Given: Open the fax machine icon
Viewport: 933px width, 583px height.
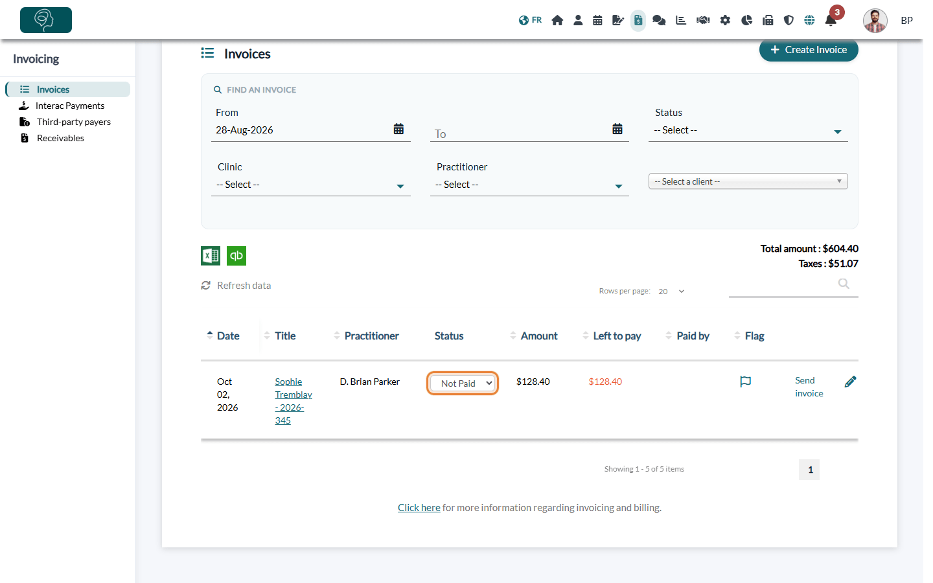Looking at the screenshot, I should pyautogui.click(x=768, y=20).
